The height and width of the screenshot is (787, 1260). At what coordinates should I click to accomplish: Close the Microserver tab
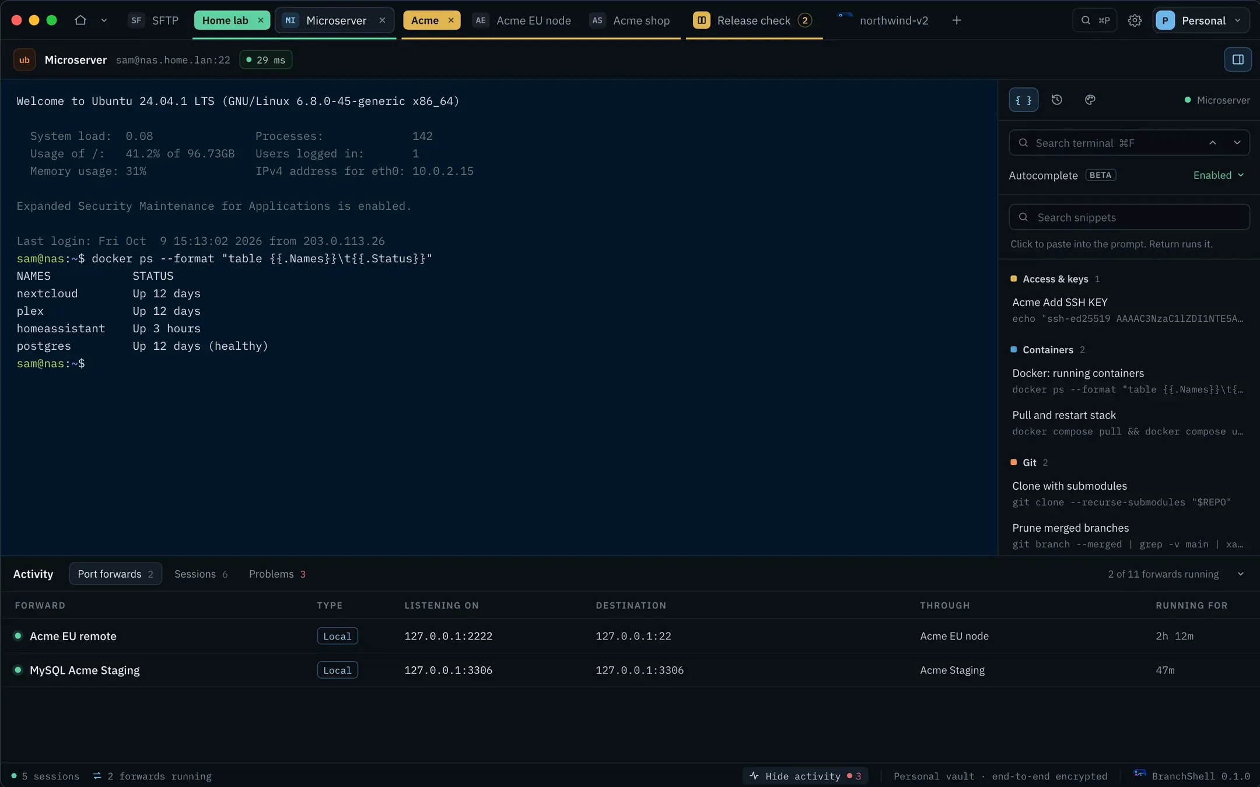(382, 20)
